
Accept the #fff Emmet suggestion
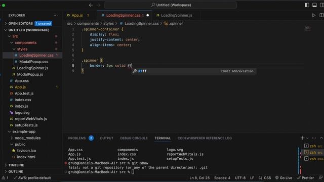(x=194, y=71)
